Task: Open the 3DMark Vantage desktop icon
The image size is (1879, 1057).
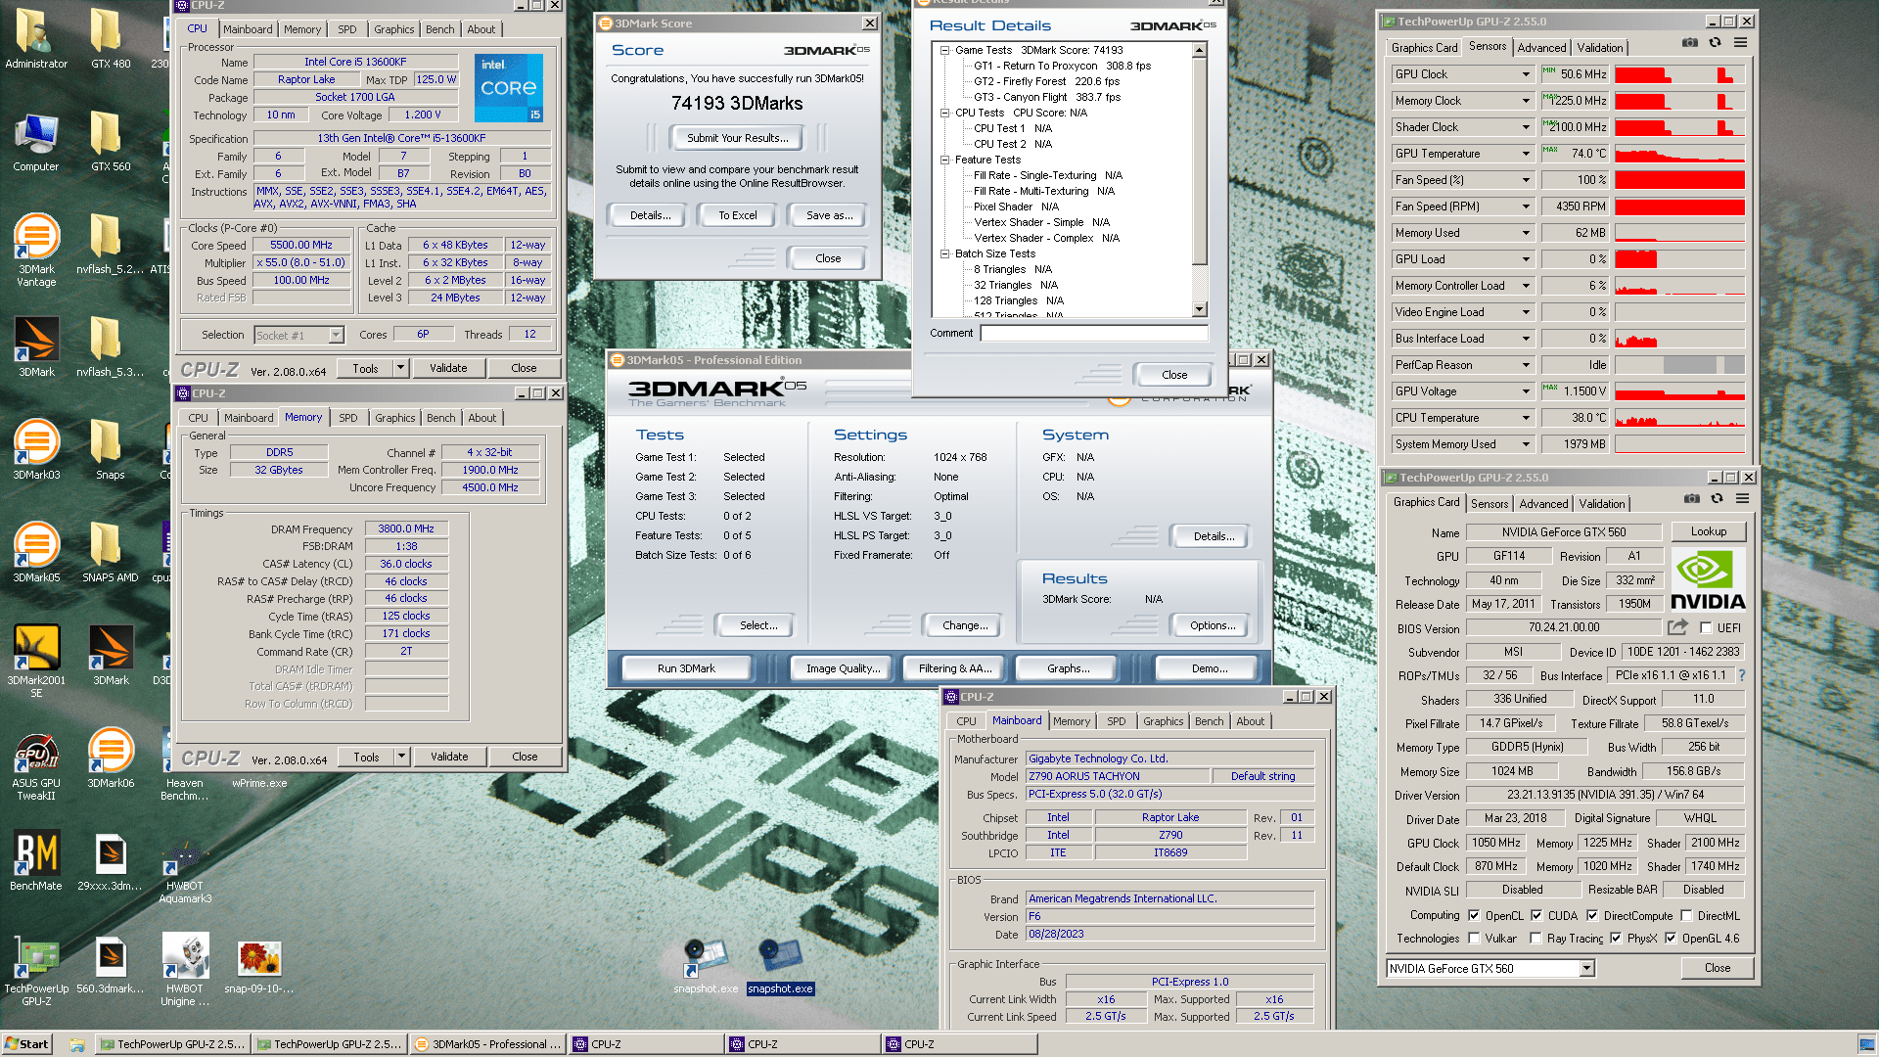Action: click(x=36, y=250)
